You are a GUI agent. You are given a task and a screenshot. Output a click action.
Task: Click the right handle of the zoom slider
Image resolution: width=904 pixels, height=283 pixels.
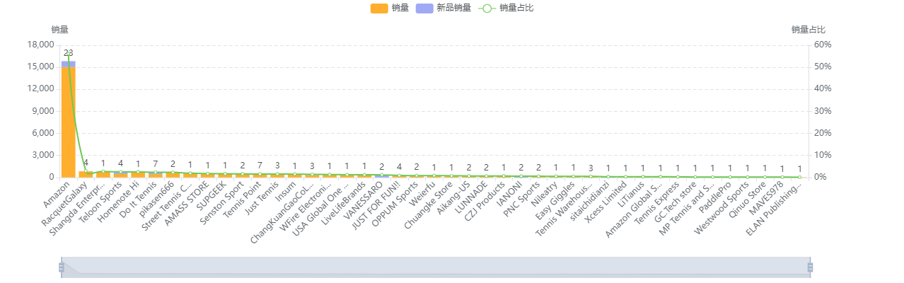click(810, 267)
